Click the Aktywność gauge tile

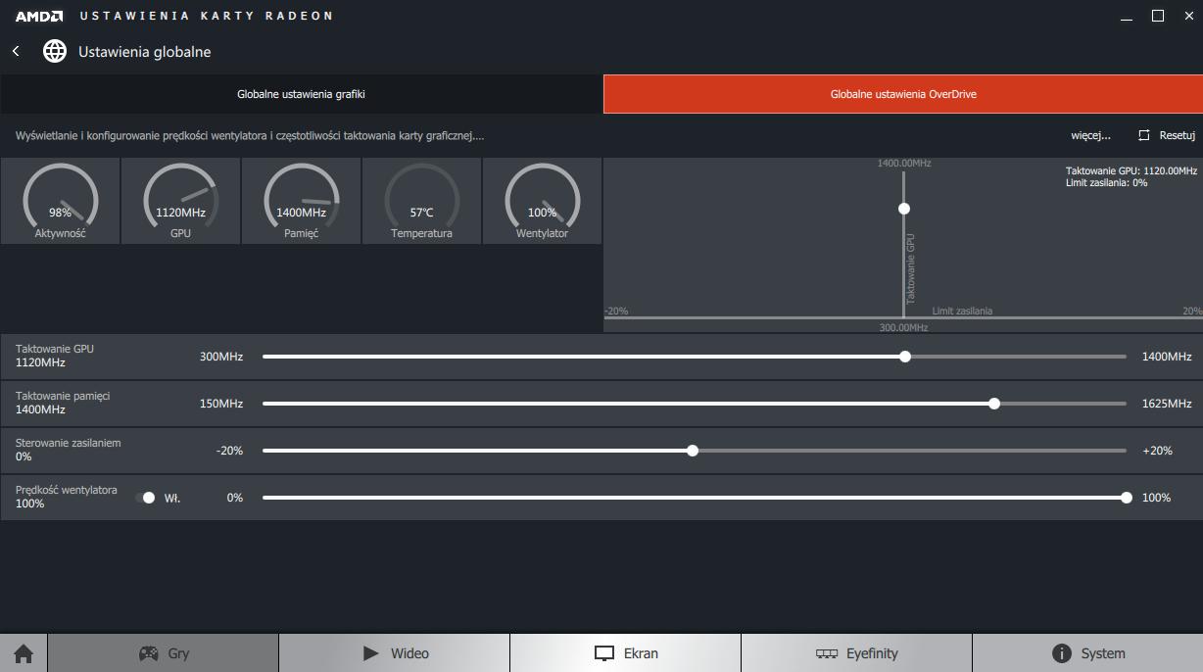click(60, 201)
